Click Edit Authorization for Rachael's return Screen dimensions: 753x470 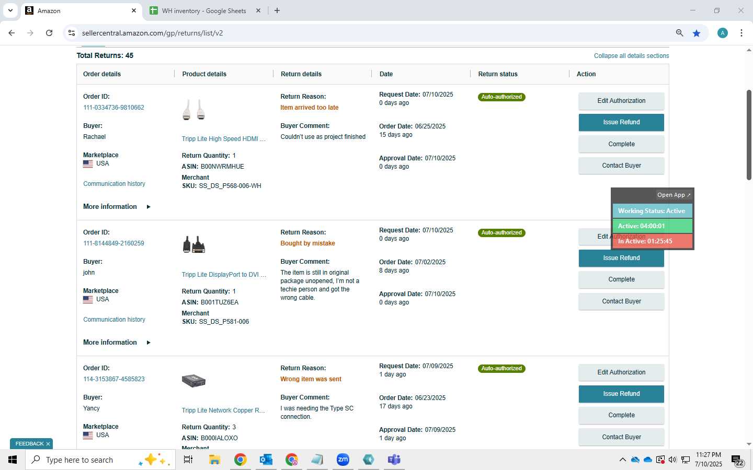coord(621,101)
